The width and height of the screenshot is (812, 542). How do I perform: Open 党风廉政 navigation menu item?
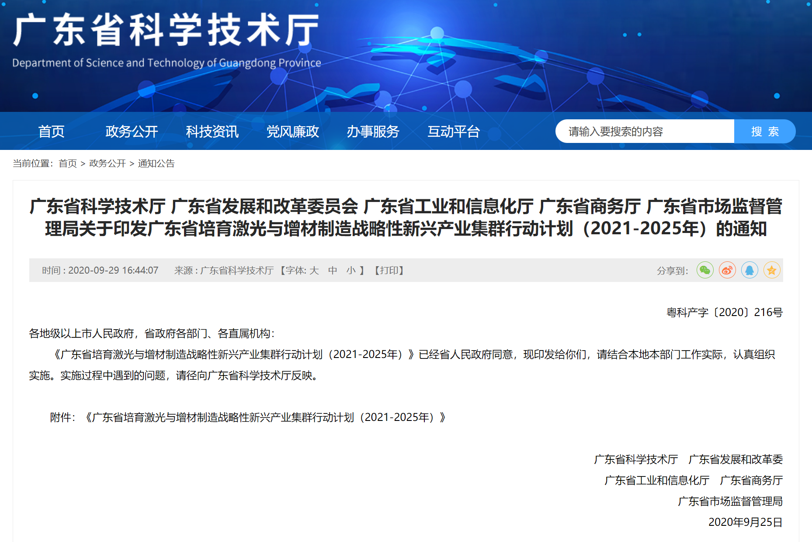tap(292, 131)
